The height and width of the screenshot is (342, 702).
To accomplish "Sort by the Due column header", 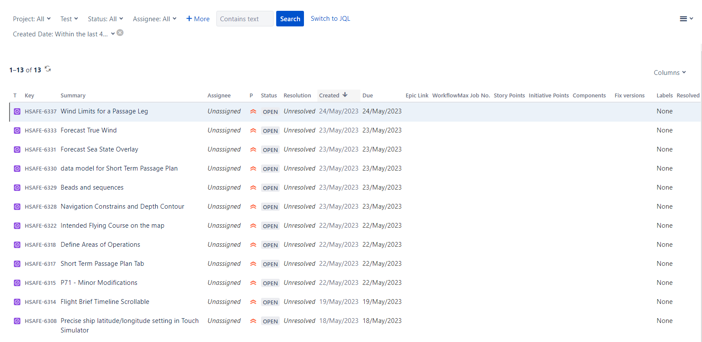I will pos(368,95).
